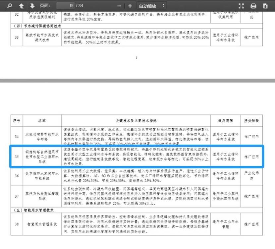
Task: Click the applicable scope cell in row 36
Action: tap(226, 176)
